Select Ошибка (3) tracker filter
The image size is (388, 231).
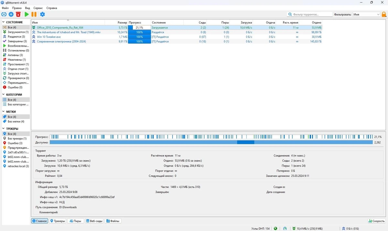[x=16, y=143]
